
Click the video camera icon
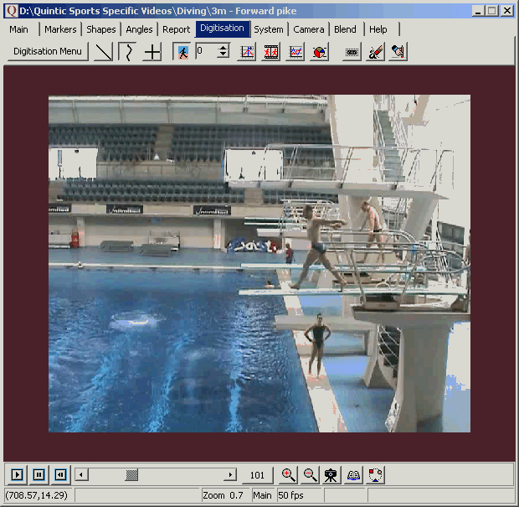click(x=331, y=475)
